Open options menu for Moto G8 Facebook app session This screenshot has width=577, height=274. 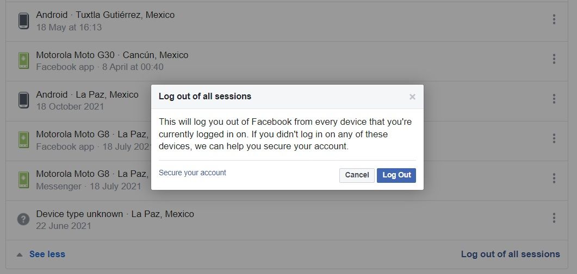[x=554, y=139]
